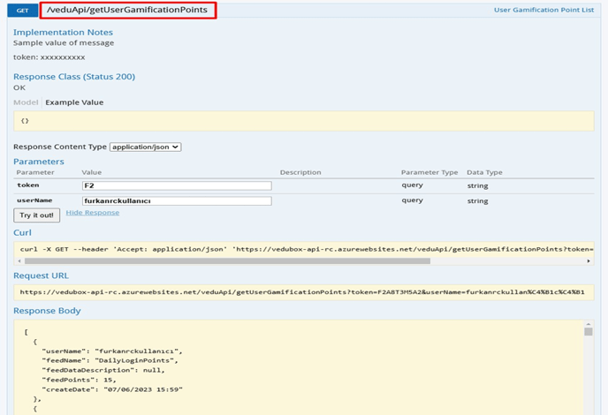The width and height of the screenshot is (608, 415).
Task: Click the Response Class (Status 200) heading
Action: (x=74, y=77)
